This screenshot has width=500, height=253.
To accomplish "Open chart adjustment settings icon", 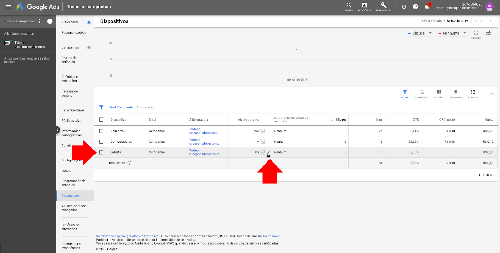I will 488,33.
